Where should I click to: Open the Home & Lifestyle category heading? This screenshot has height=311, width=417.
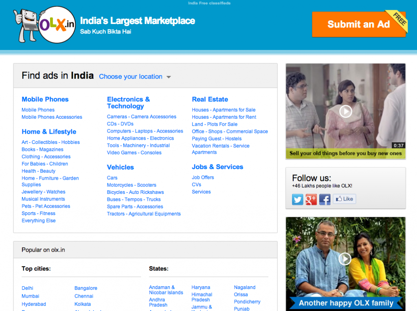[49, 132]
